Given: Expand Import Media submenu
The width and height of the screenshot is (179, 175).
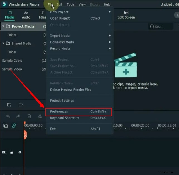Looking at the screenshot, I should [x=79, y=36].
